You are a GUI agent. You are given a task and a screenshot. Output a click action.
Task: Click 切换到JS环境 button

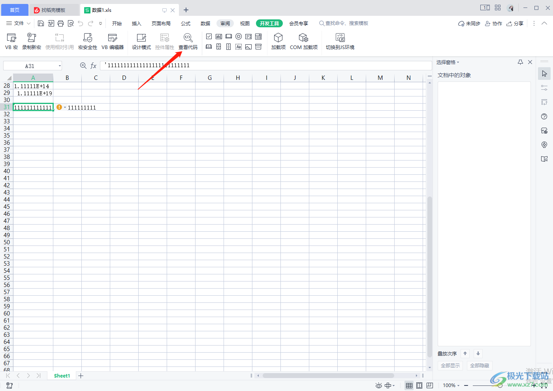pyautogui.click(x=340, y=42)
